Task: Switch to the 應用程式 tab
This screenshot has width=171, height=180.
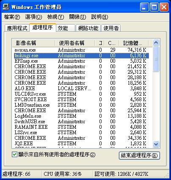Action: [17, 28]
